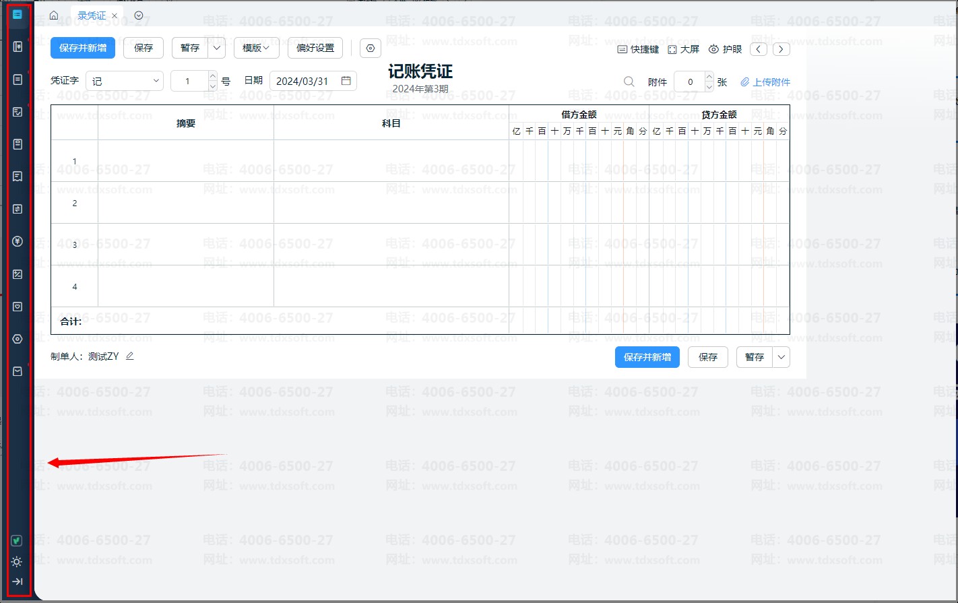Open the tabs list dropdown circle icon

tap(139, 15)
